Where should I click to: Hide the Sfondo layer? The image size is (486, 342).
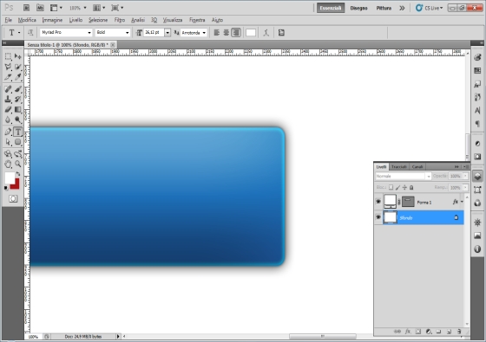[x=378, y=217]
